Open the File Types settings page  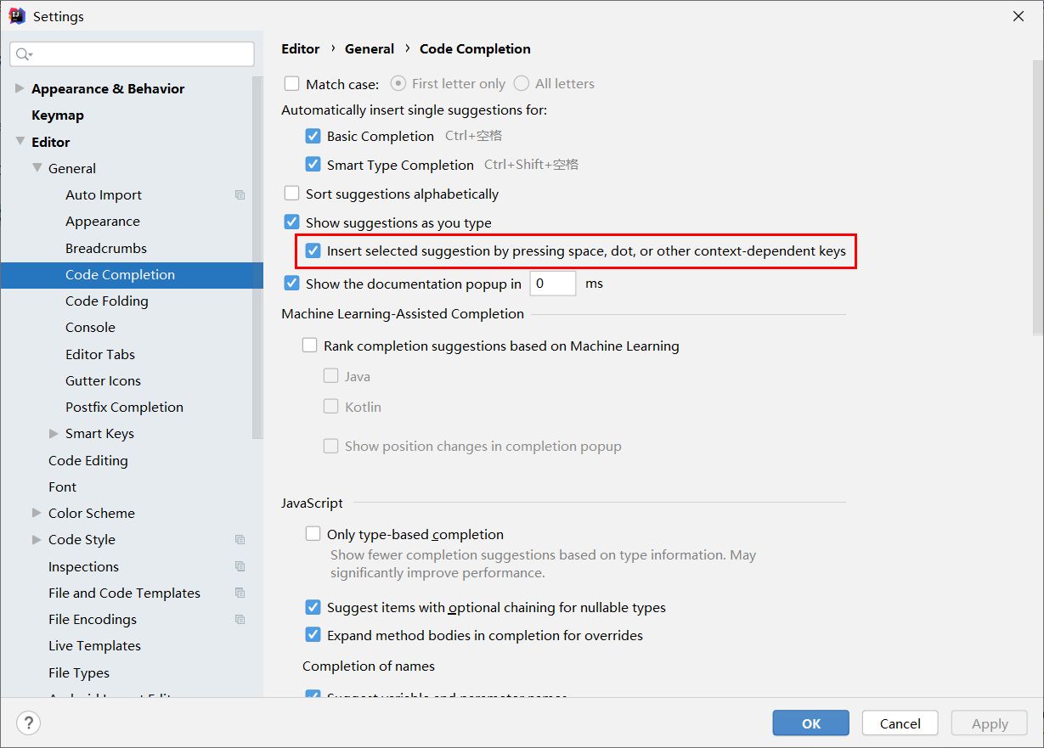pos(79,673)
